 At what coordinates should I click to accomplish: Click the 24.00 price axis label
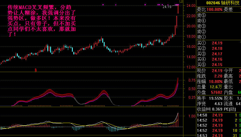click(191, 6)
